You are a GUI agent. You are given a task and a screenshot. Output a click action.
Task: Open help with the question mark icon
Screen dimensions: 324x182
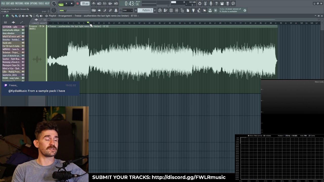pyautogui.click(x=217, y=4)
